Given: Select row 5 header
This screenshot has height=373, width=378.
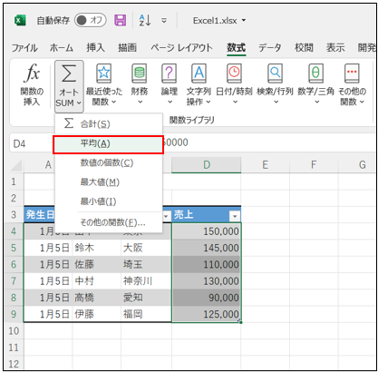Looking at the screenshot, I should click(14, 248).
